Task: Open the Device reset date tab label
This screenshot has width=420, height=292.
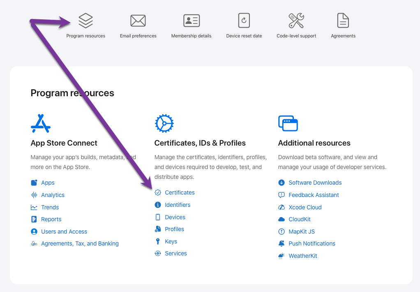Action: click(x=244, y=36)
